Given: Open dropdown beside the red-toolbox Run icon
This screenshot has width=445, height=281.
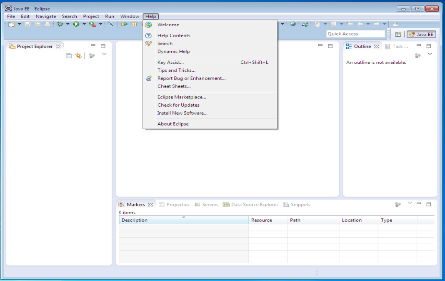Looking at the screenshot, I should coord(100,25).
